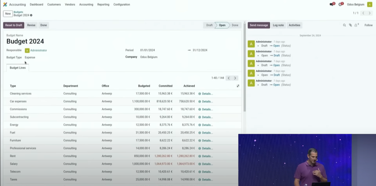Open Details for Telecom line
This screenshot has width=376, height=186.
pos(206,172)
